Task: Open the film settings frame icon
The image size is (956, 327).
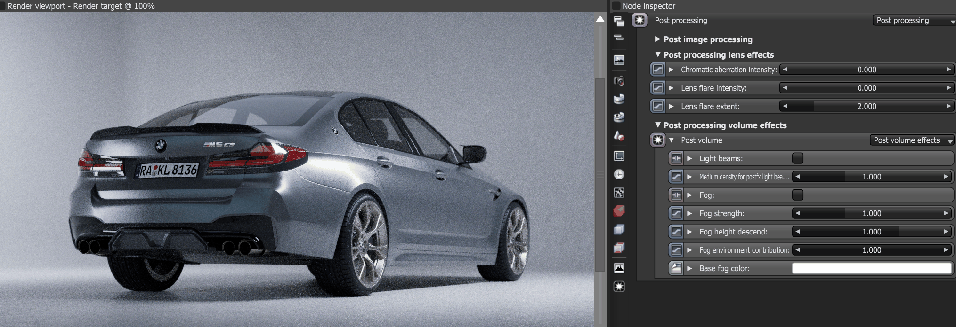Action: point(619,156)
